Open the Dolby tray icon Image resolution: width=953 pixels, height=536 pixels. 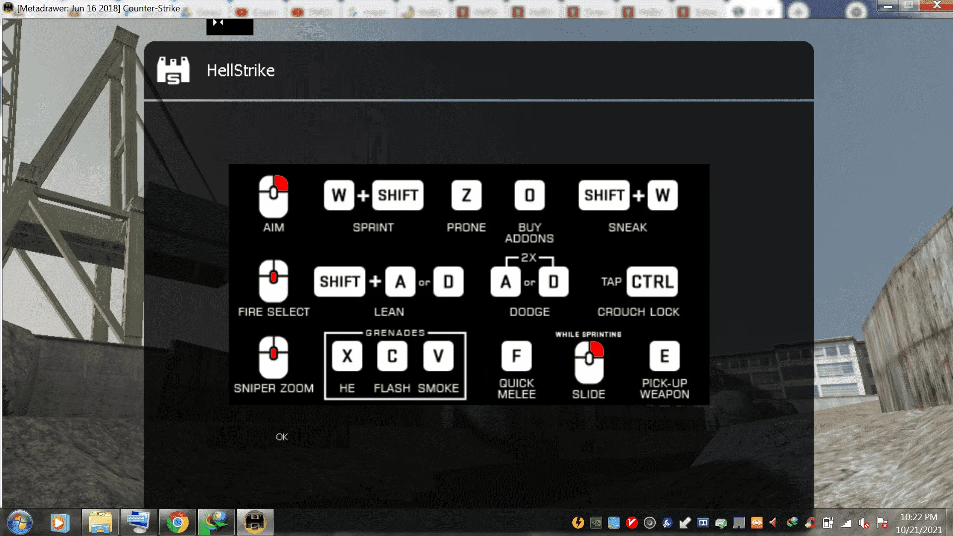703,523
